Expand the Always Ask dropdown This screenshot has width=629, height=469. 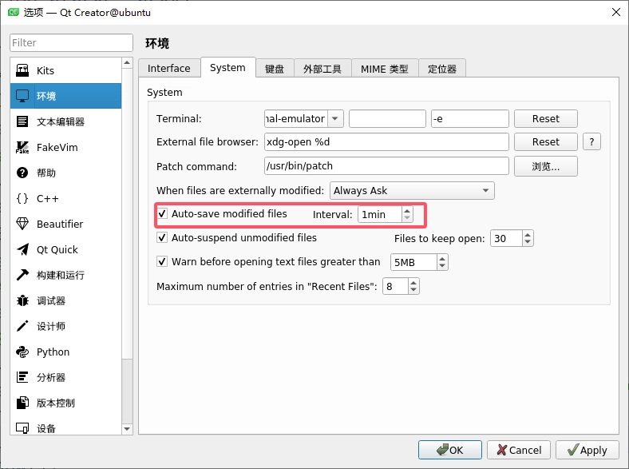pyautogui.click(x=412, y=191)
